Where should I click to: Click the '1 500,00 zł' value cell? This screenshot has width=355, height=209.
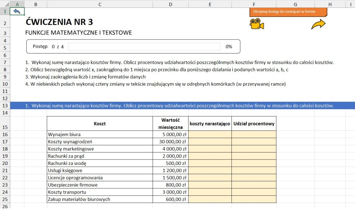(x=170, y=178)
